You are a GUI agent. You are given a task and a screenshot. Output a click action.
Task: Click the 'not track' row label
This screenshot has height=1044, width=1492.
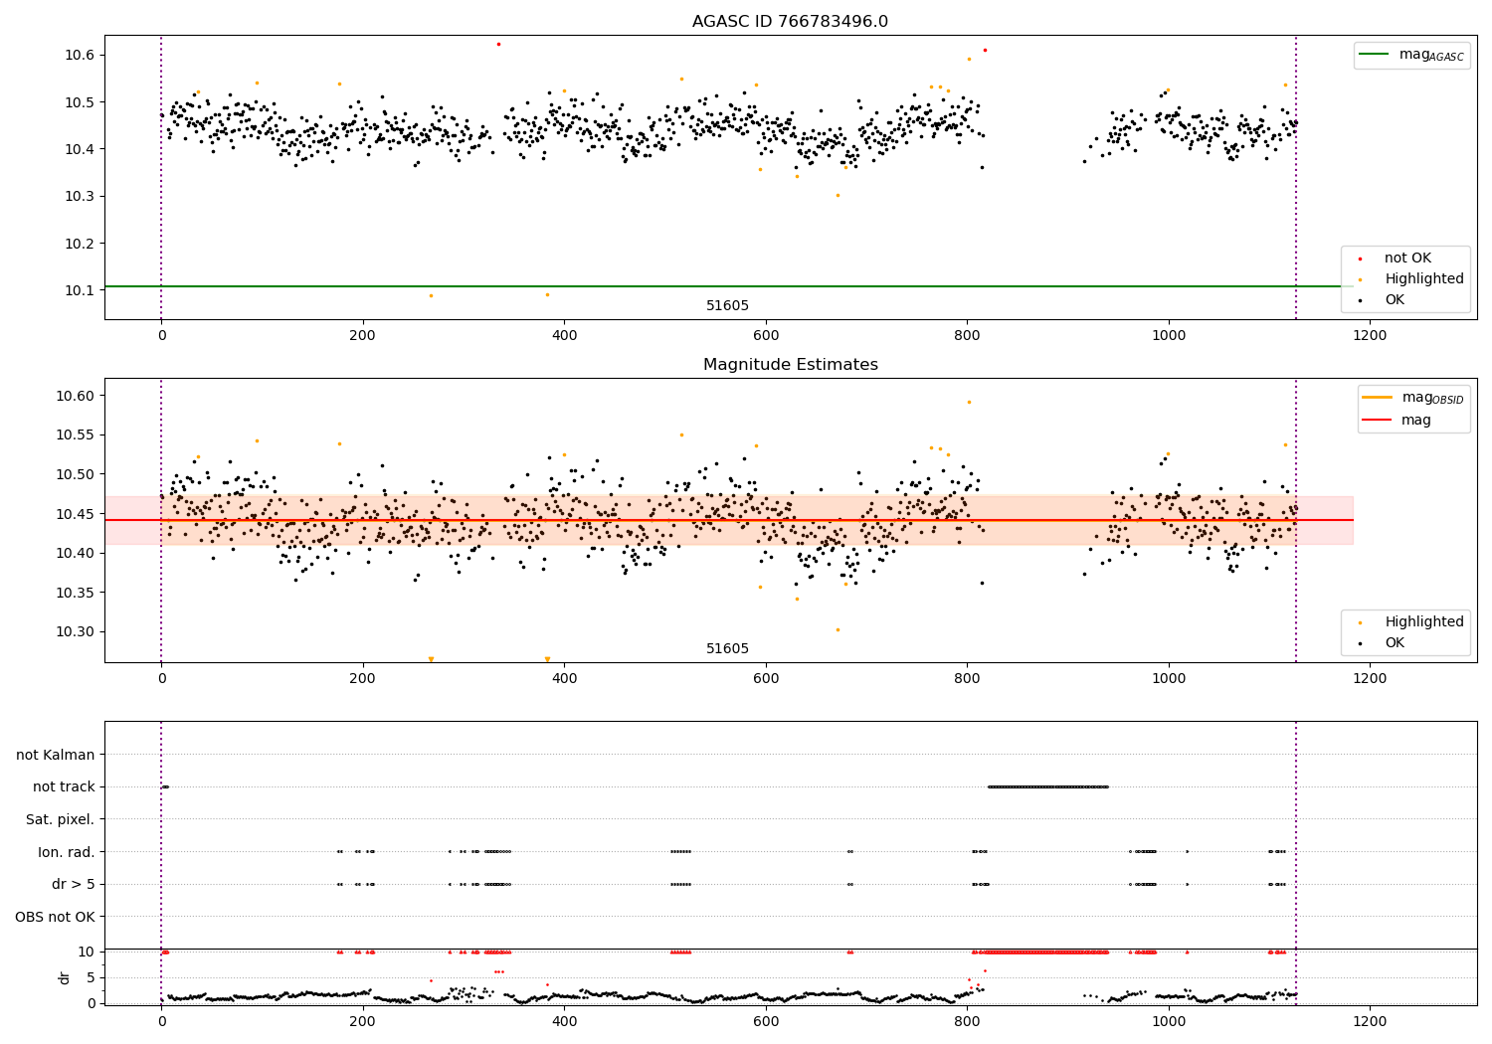[x=64, y=787]
